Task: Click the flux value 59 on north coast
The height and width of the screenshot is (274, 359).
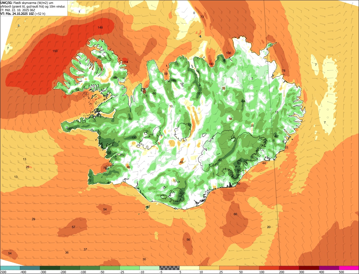Action: [166, 74]
